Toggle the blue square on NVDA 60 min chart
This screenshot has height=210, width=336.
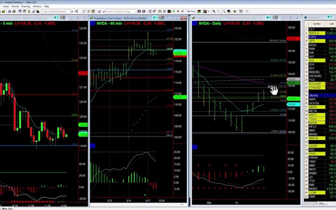point(92,23)
